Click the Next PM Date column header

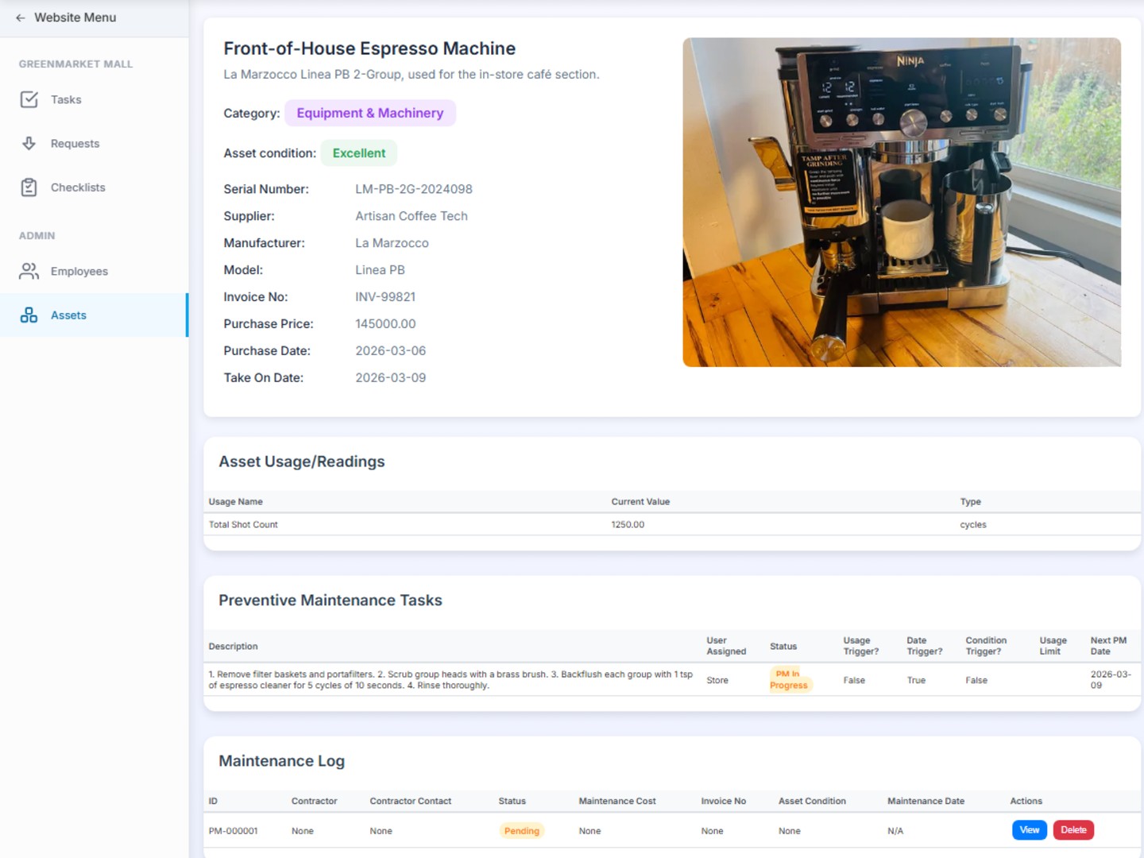point(1108,646)
